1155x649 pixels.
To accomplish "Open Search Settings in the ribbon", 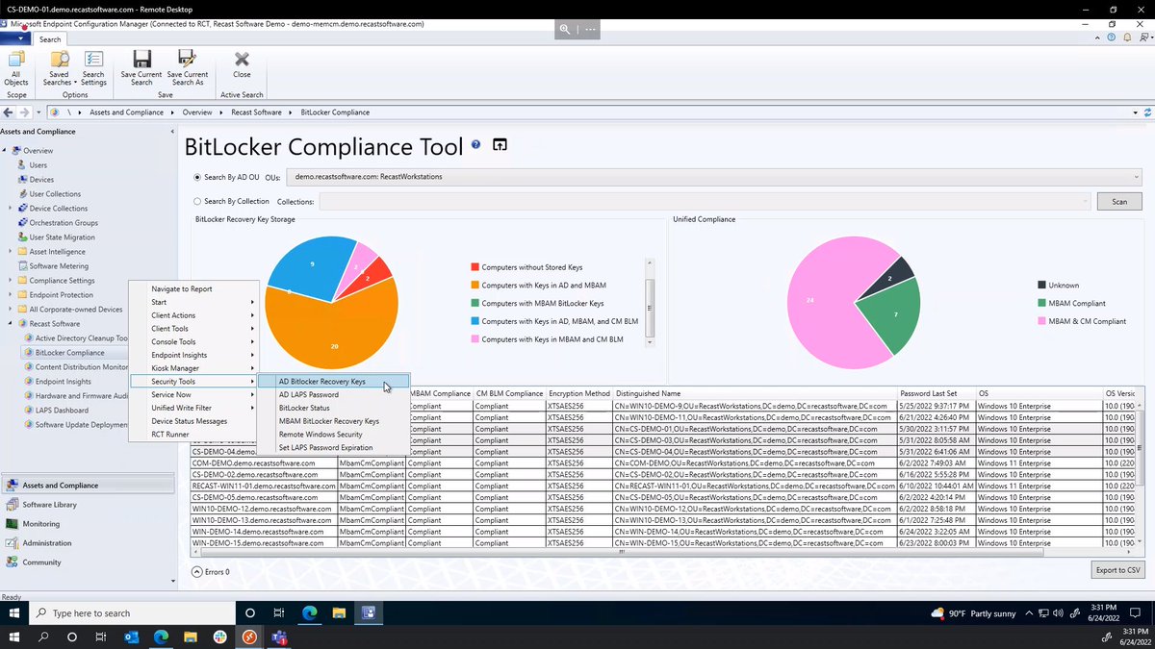I will [93, 69].
